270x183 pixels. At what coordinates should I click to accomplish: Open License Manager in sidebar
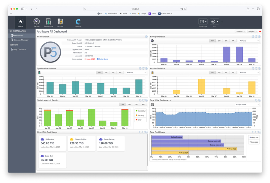(x=21, y=40)
